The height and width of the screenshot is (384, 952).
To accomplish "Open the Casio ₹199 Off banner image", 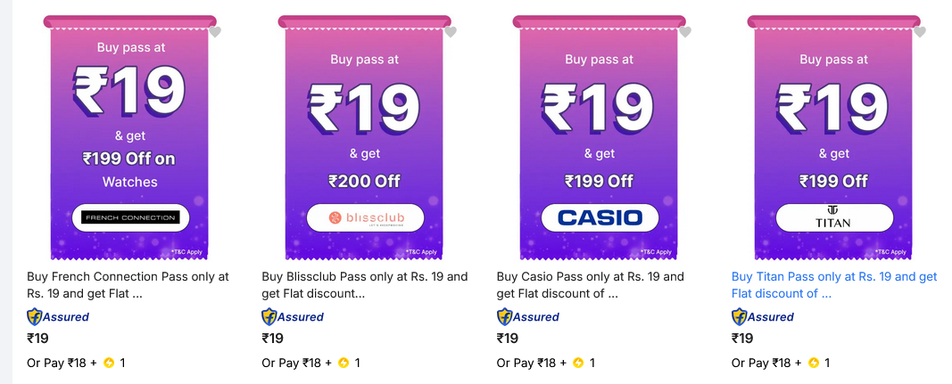I will [600, 138].
